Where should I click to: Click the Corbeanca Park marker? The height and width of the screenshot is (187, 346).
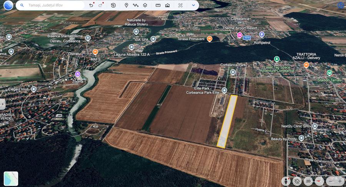(x=233, y=72)
